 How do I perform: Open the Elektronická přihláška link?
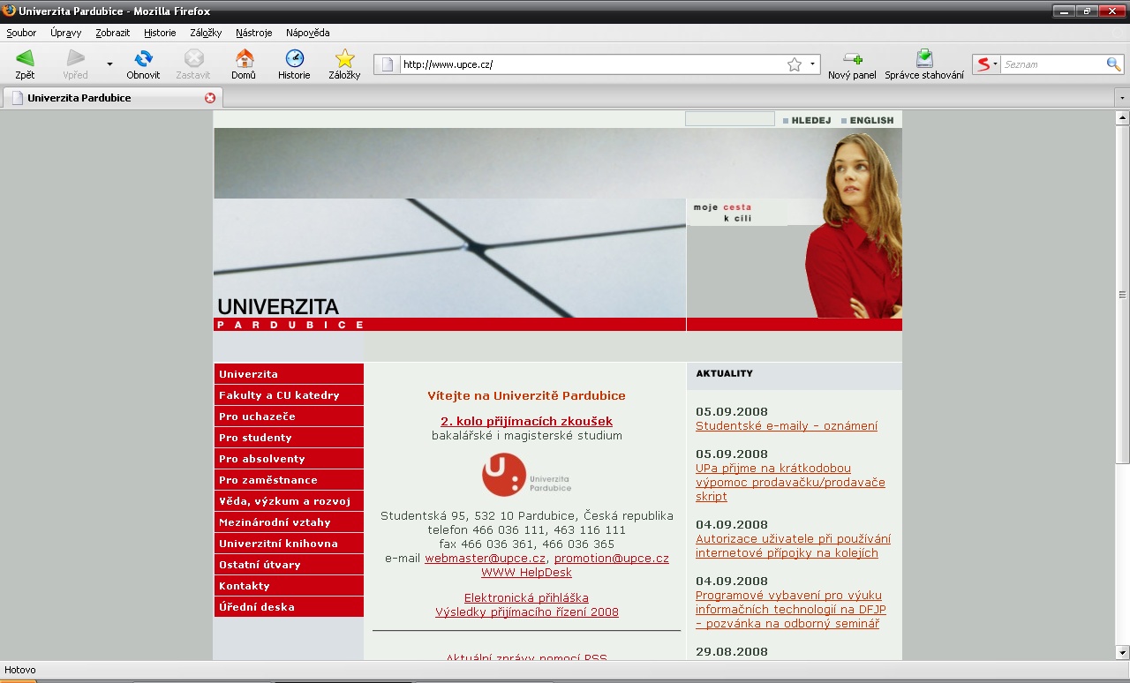[526, 598]
